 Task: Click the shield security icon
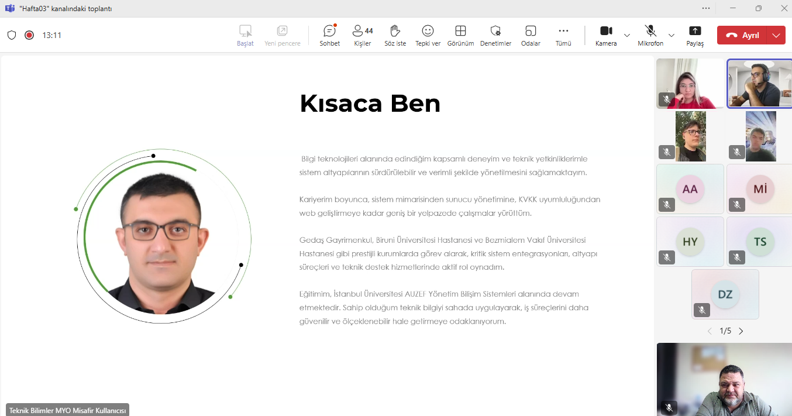(x=12, y=35)
